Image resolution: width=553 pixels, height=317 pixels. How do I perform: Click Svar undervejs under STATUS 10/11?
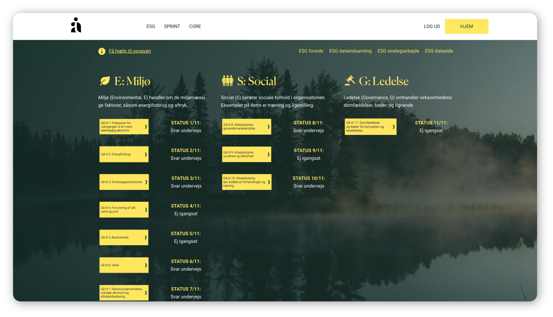[x=309, y=186]
